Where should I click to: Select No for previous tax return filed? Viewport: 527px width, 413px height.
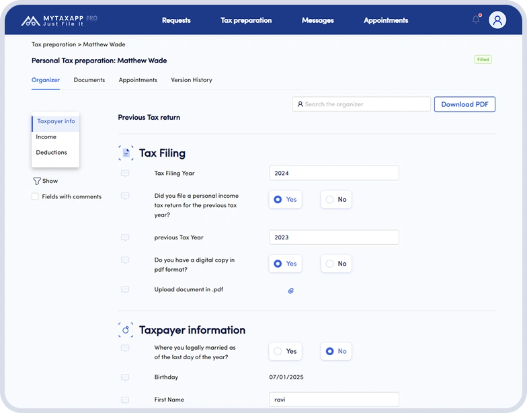[x=336, y=200]
